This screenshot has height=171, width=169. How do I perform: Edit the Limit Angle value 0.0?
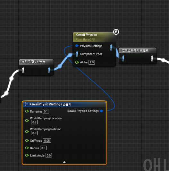(49, 155)
